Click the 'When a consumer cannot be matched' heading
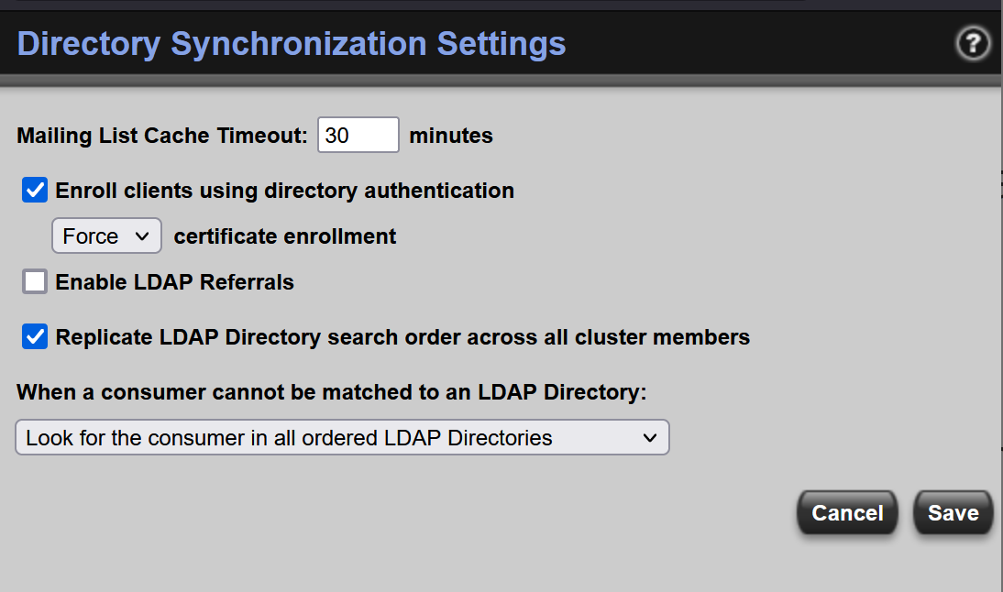 (x=331, y=392)
